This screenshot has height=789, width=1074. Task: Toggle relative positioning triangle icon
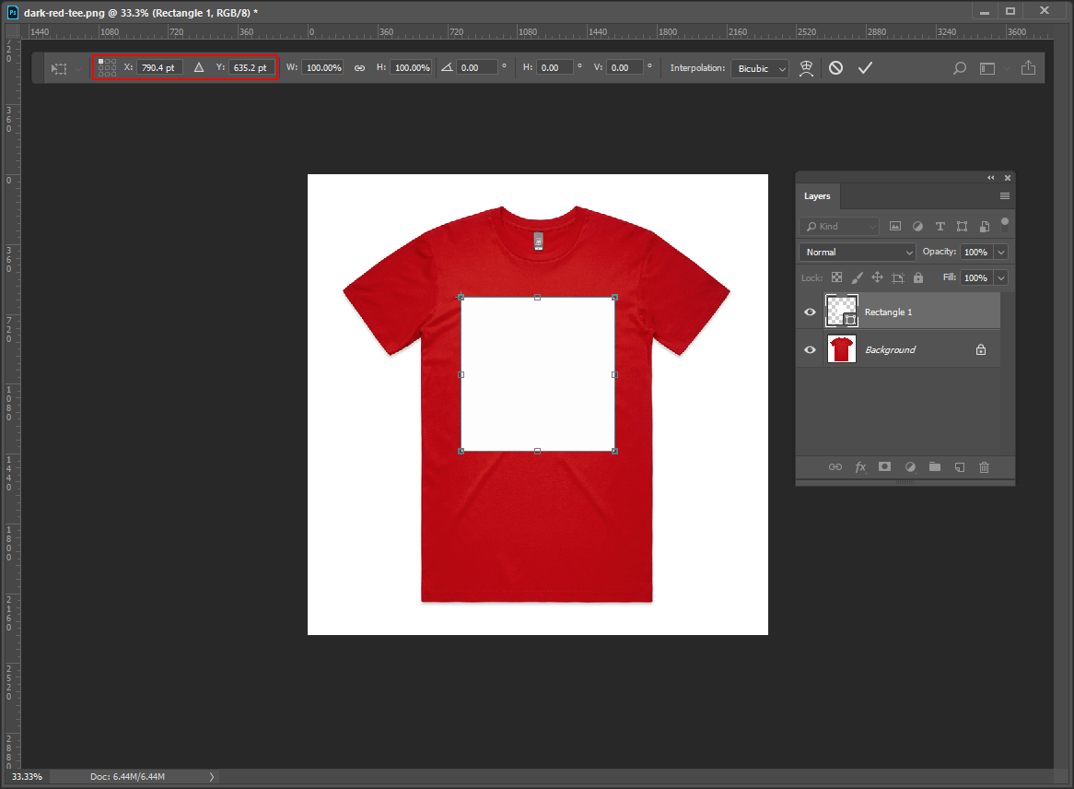(x=199, y=67)
